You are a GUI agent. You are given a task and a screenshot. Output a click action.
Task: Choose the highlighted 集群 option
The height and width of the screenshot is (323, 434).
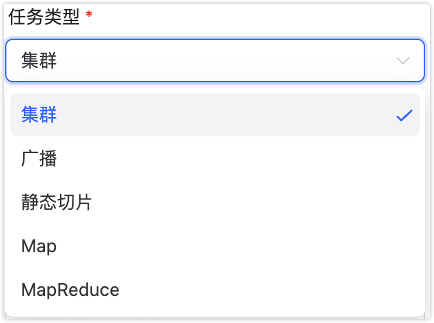(39, 115)
